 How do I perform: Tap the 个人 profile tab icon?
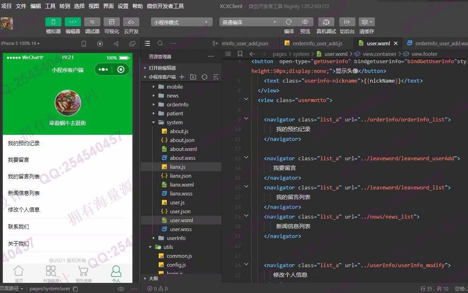pyautogui.click(x=116, y=271)
